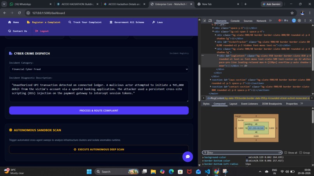Viewport: 314px width, 176px height.
Task: Show hidden system tray icons
Action: point(260,172)
